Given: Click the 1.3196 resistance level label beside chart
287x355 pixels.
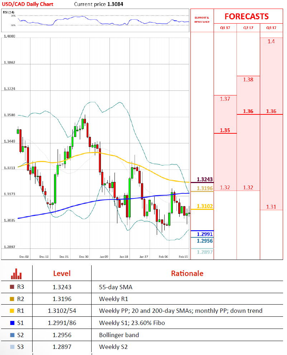Looking at the screenshot, I should (205, 188).
